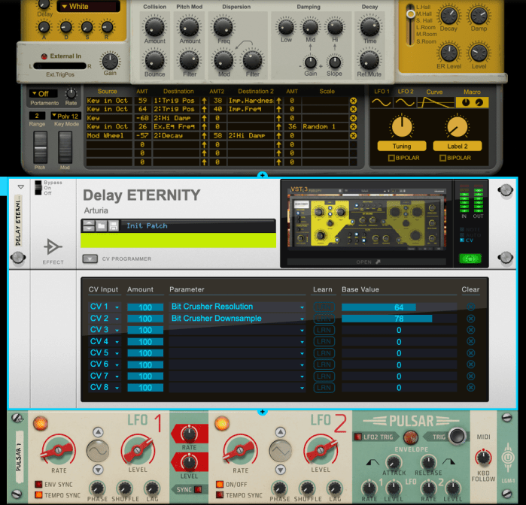The width and height of the screenshot is (526, 505).
Task: Open the patch browser folder icon
Action: pos(101,225)
